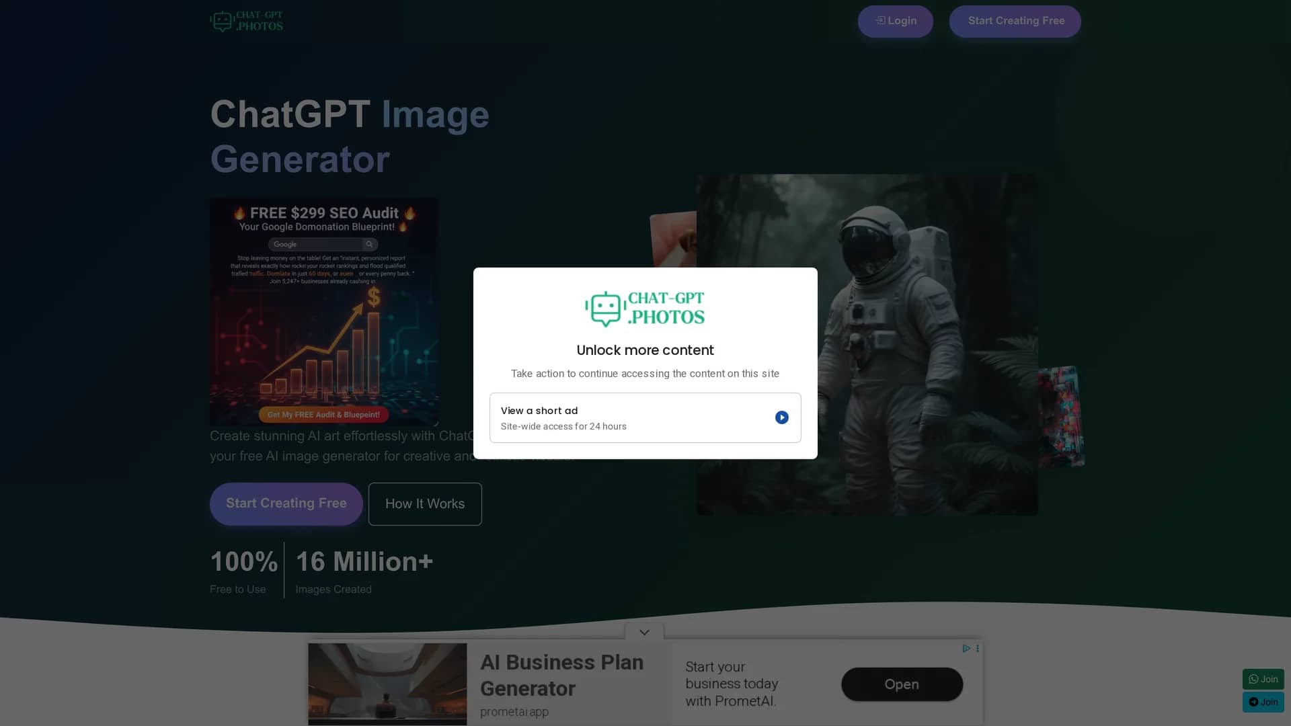Click the blue play icon in ad option
1291x726 pixels.
tap(781, 417)
